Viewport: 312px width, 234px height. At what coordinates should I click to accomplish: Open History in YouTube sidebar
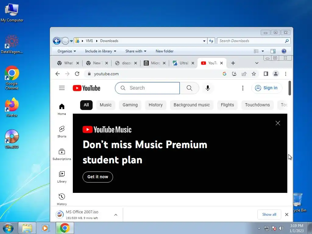pyautogui.click(x=62, y=199)
